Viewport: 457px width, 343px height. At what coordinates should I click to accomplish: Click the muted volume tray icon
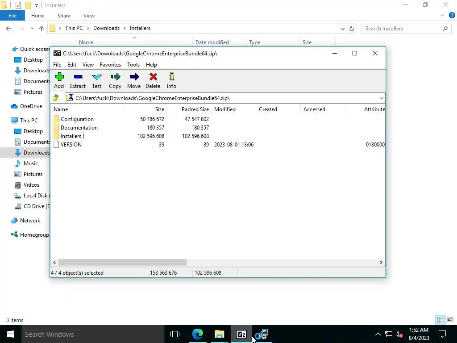point(399,335)
